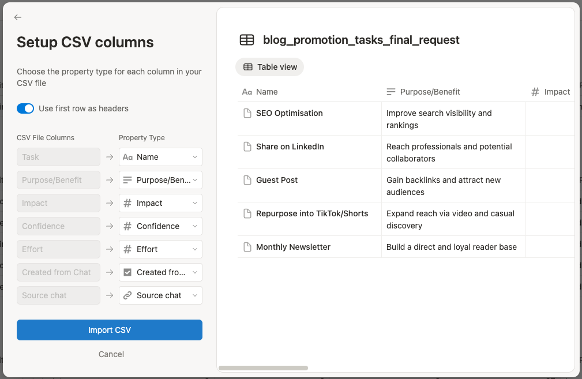Open the Created from Chat property type dropdown
This screenshot has width=582, height=379.
tap(160, 272)
